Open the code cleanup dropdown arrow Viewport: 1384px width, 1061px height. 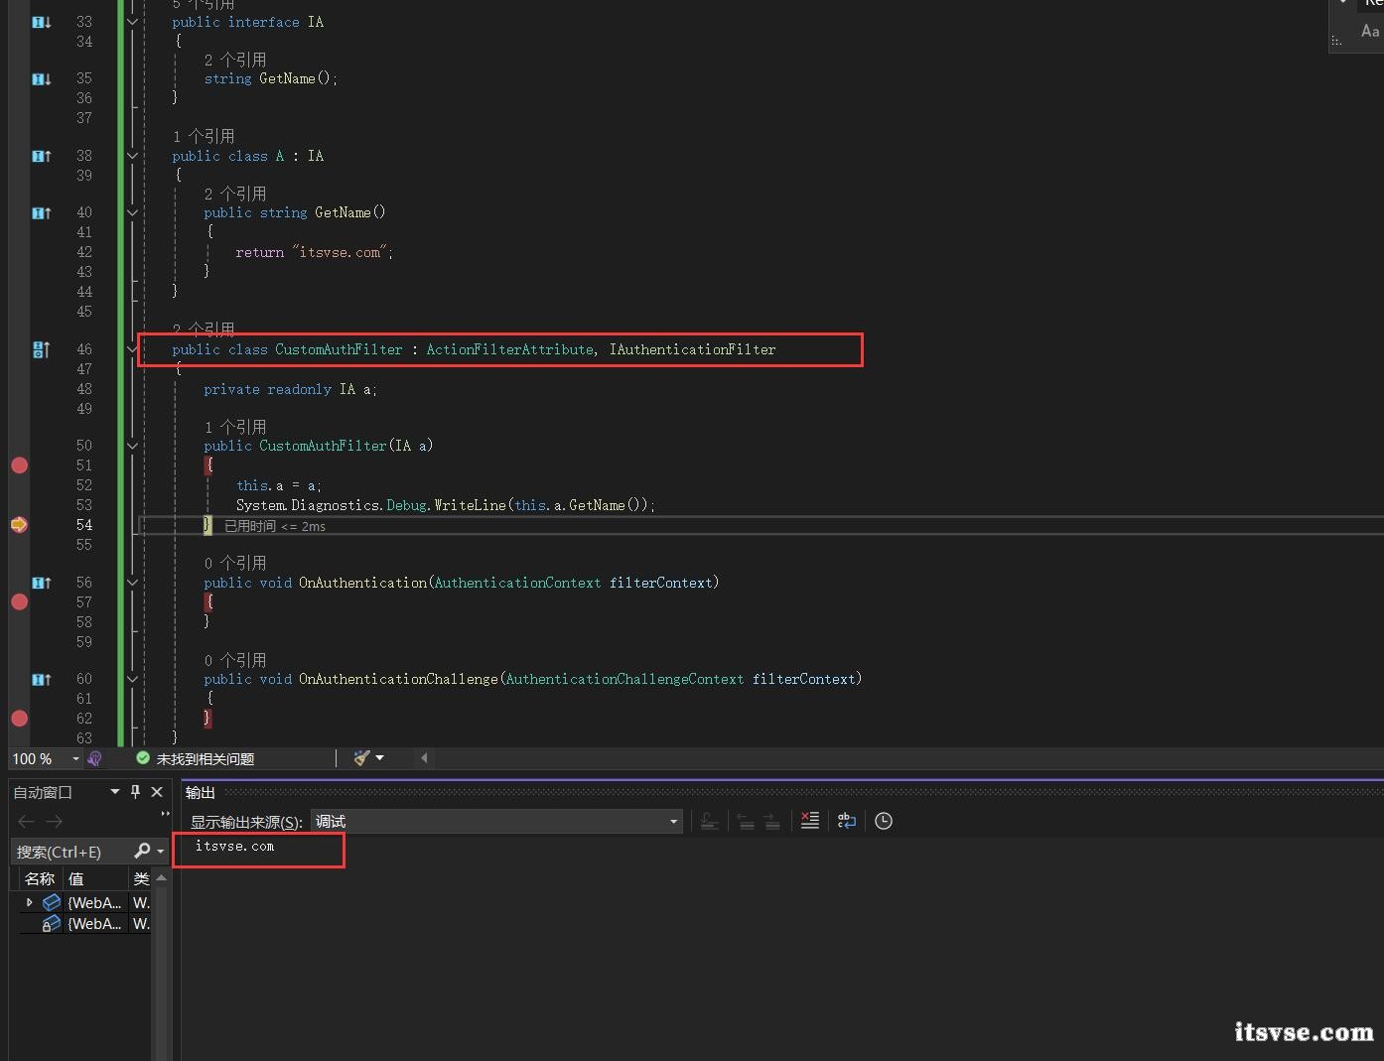(x=379, y=758)
